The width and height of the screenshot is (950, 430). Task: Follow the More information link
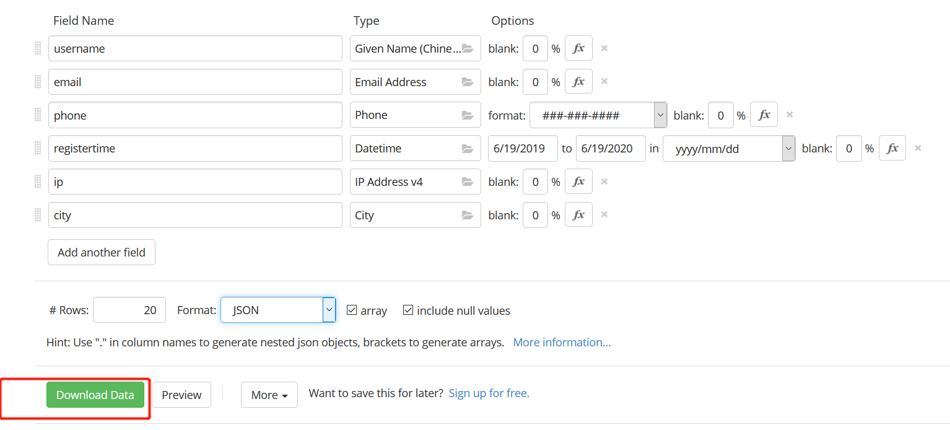pos(562,343)
